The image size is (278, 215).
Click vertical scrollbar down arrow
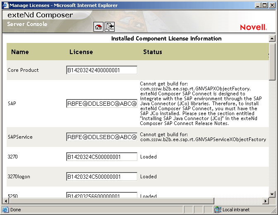pos(272,194)
